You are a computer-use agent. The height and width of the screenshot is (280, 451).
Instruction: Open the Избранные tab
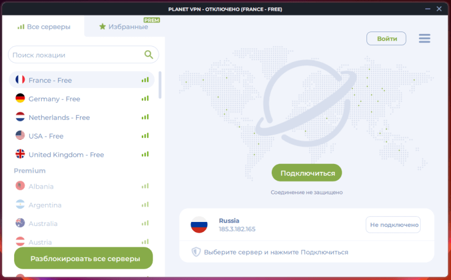coord(123,26)
